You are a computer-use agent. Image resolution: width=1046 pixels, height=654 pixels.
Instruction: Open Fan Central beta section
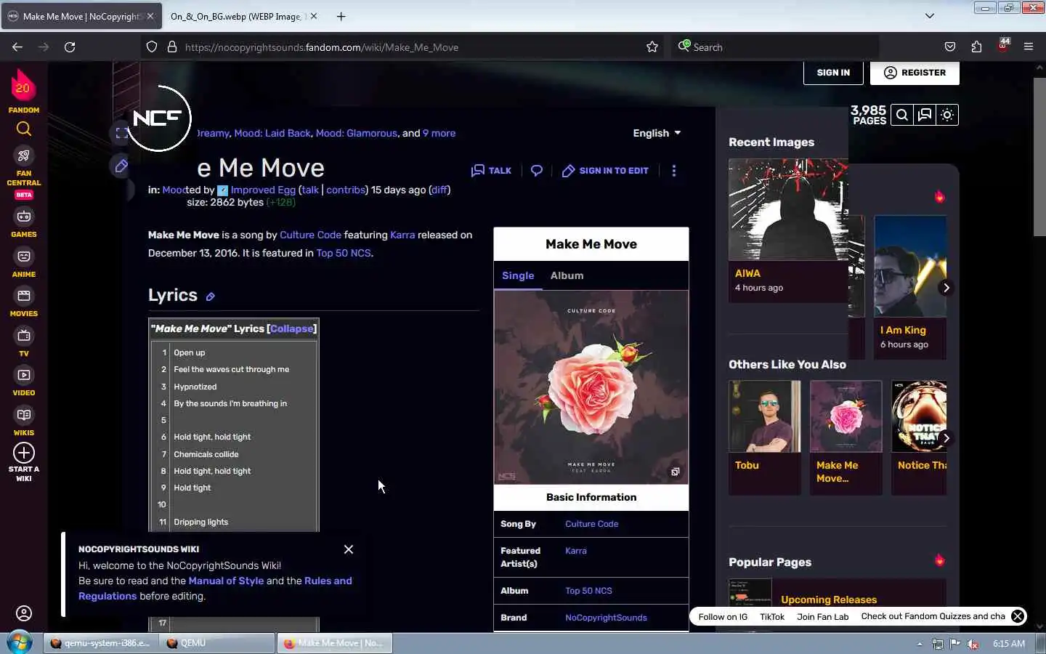point(24,173)
